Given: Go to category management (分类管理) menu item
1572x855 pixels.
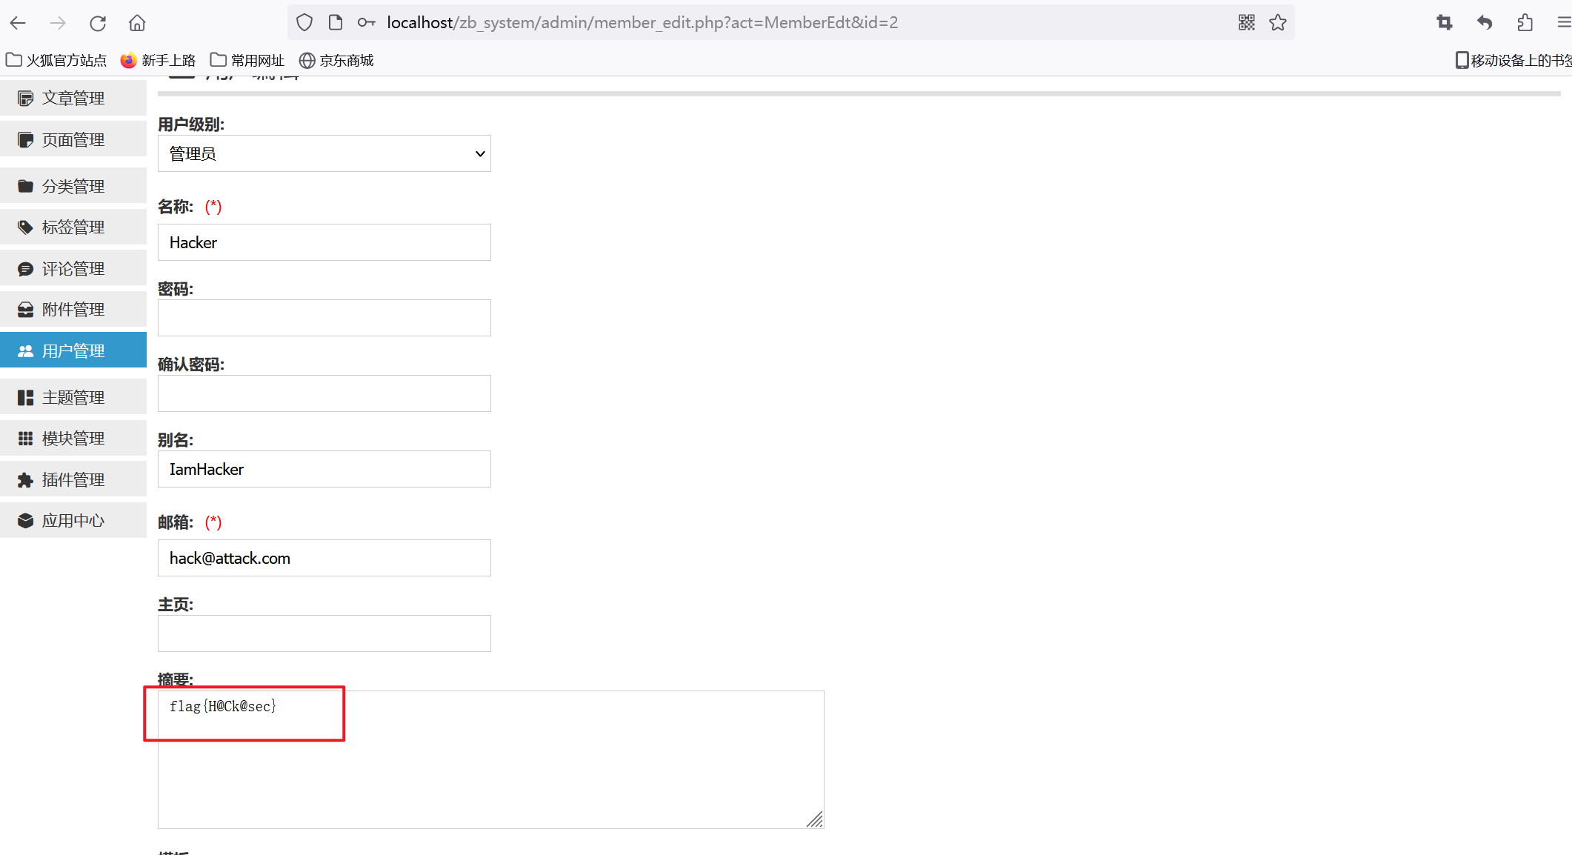Looking at the screenshot, I should [73, 186].
